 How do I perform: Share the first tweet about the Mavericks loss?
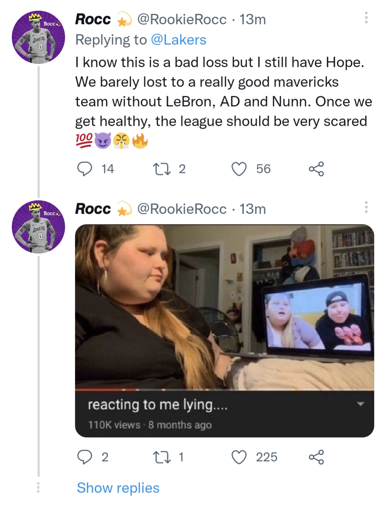[x=316, y=169]
